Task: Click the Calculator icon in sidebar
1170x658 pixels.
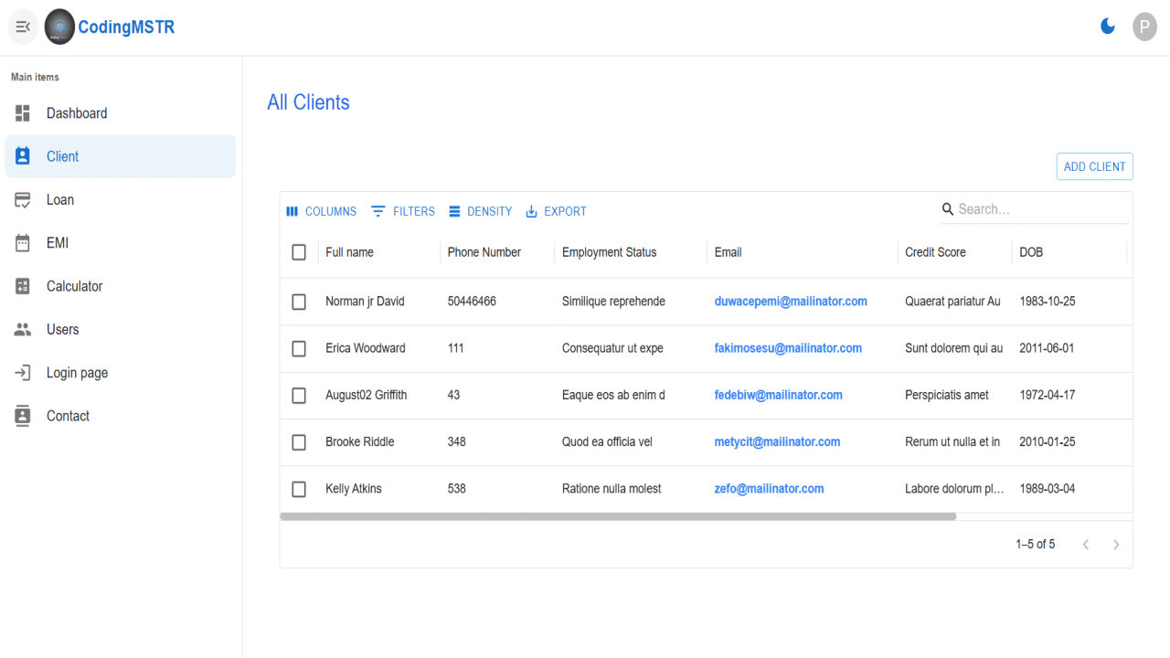Action: (23, 286)
